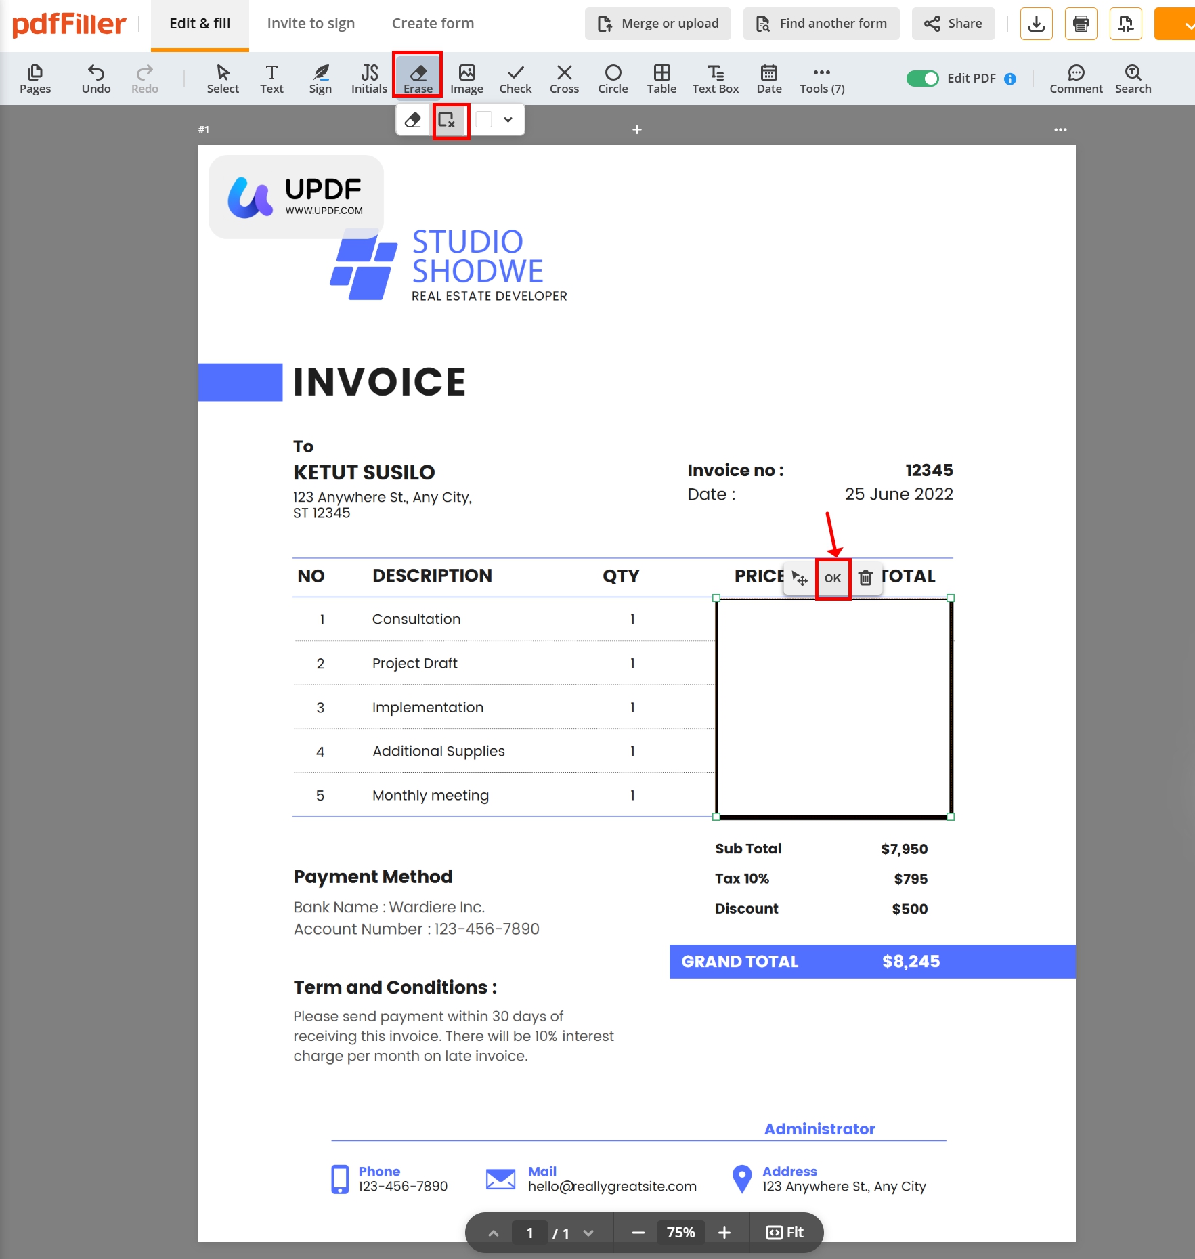Delete the erase box with trash icon
Image resolution: width=1195 pixels, height=1259 pixels.
(x=866, y=578)
